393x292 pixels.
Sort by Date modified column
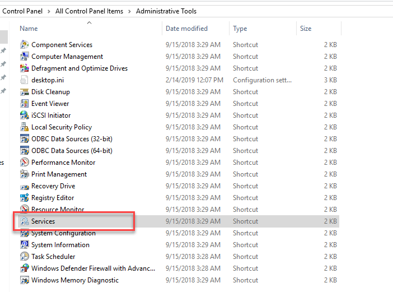click(186, 29)
